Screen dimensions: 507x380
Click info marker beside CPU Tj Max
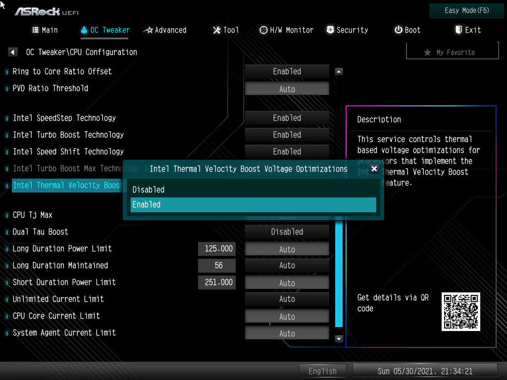tap(7, 215)
